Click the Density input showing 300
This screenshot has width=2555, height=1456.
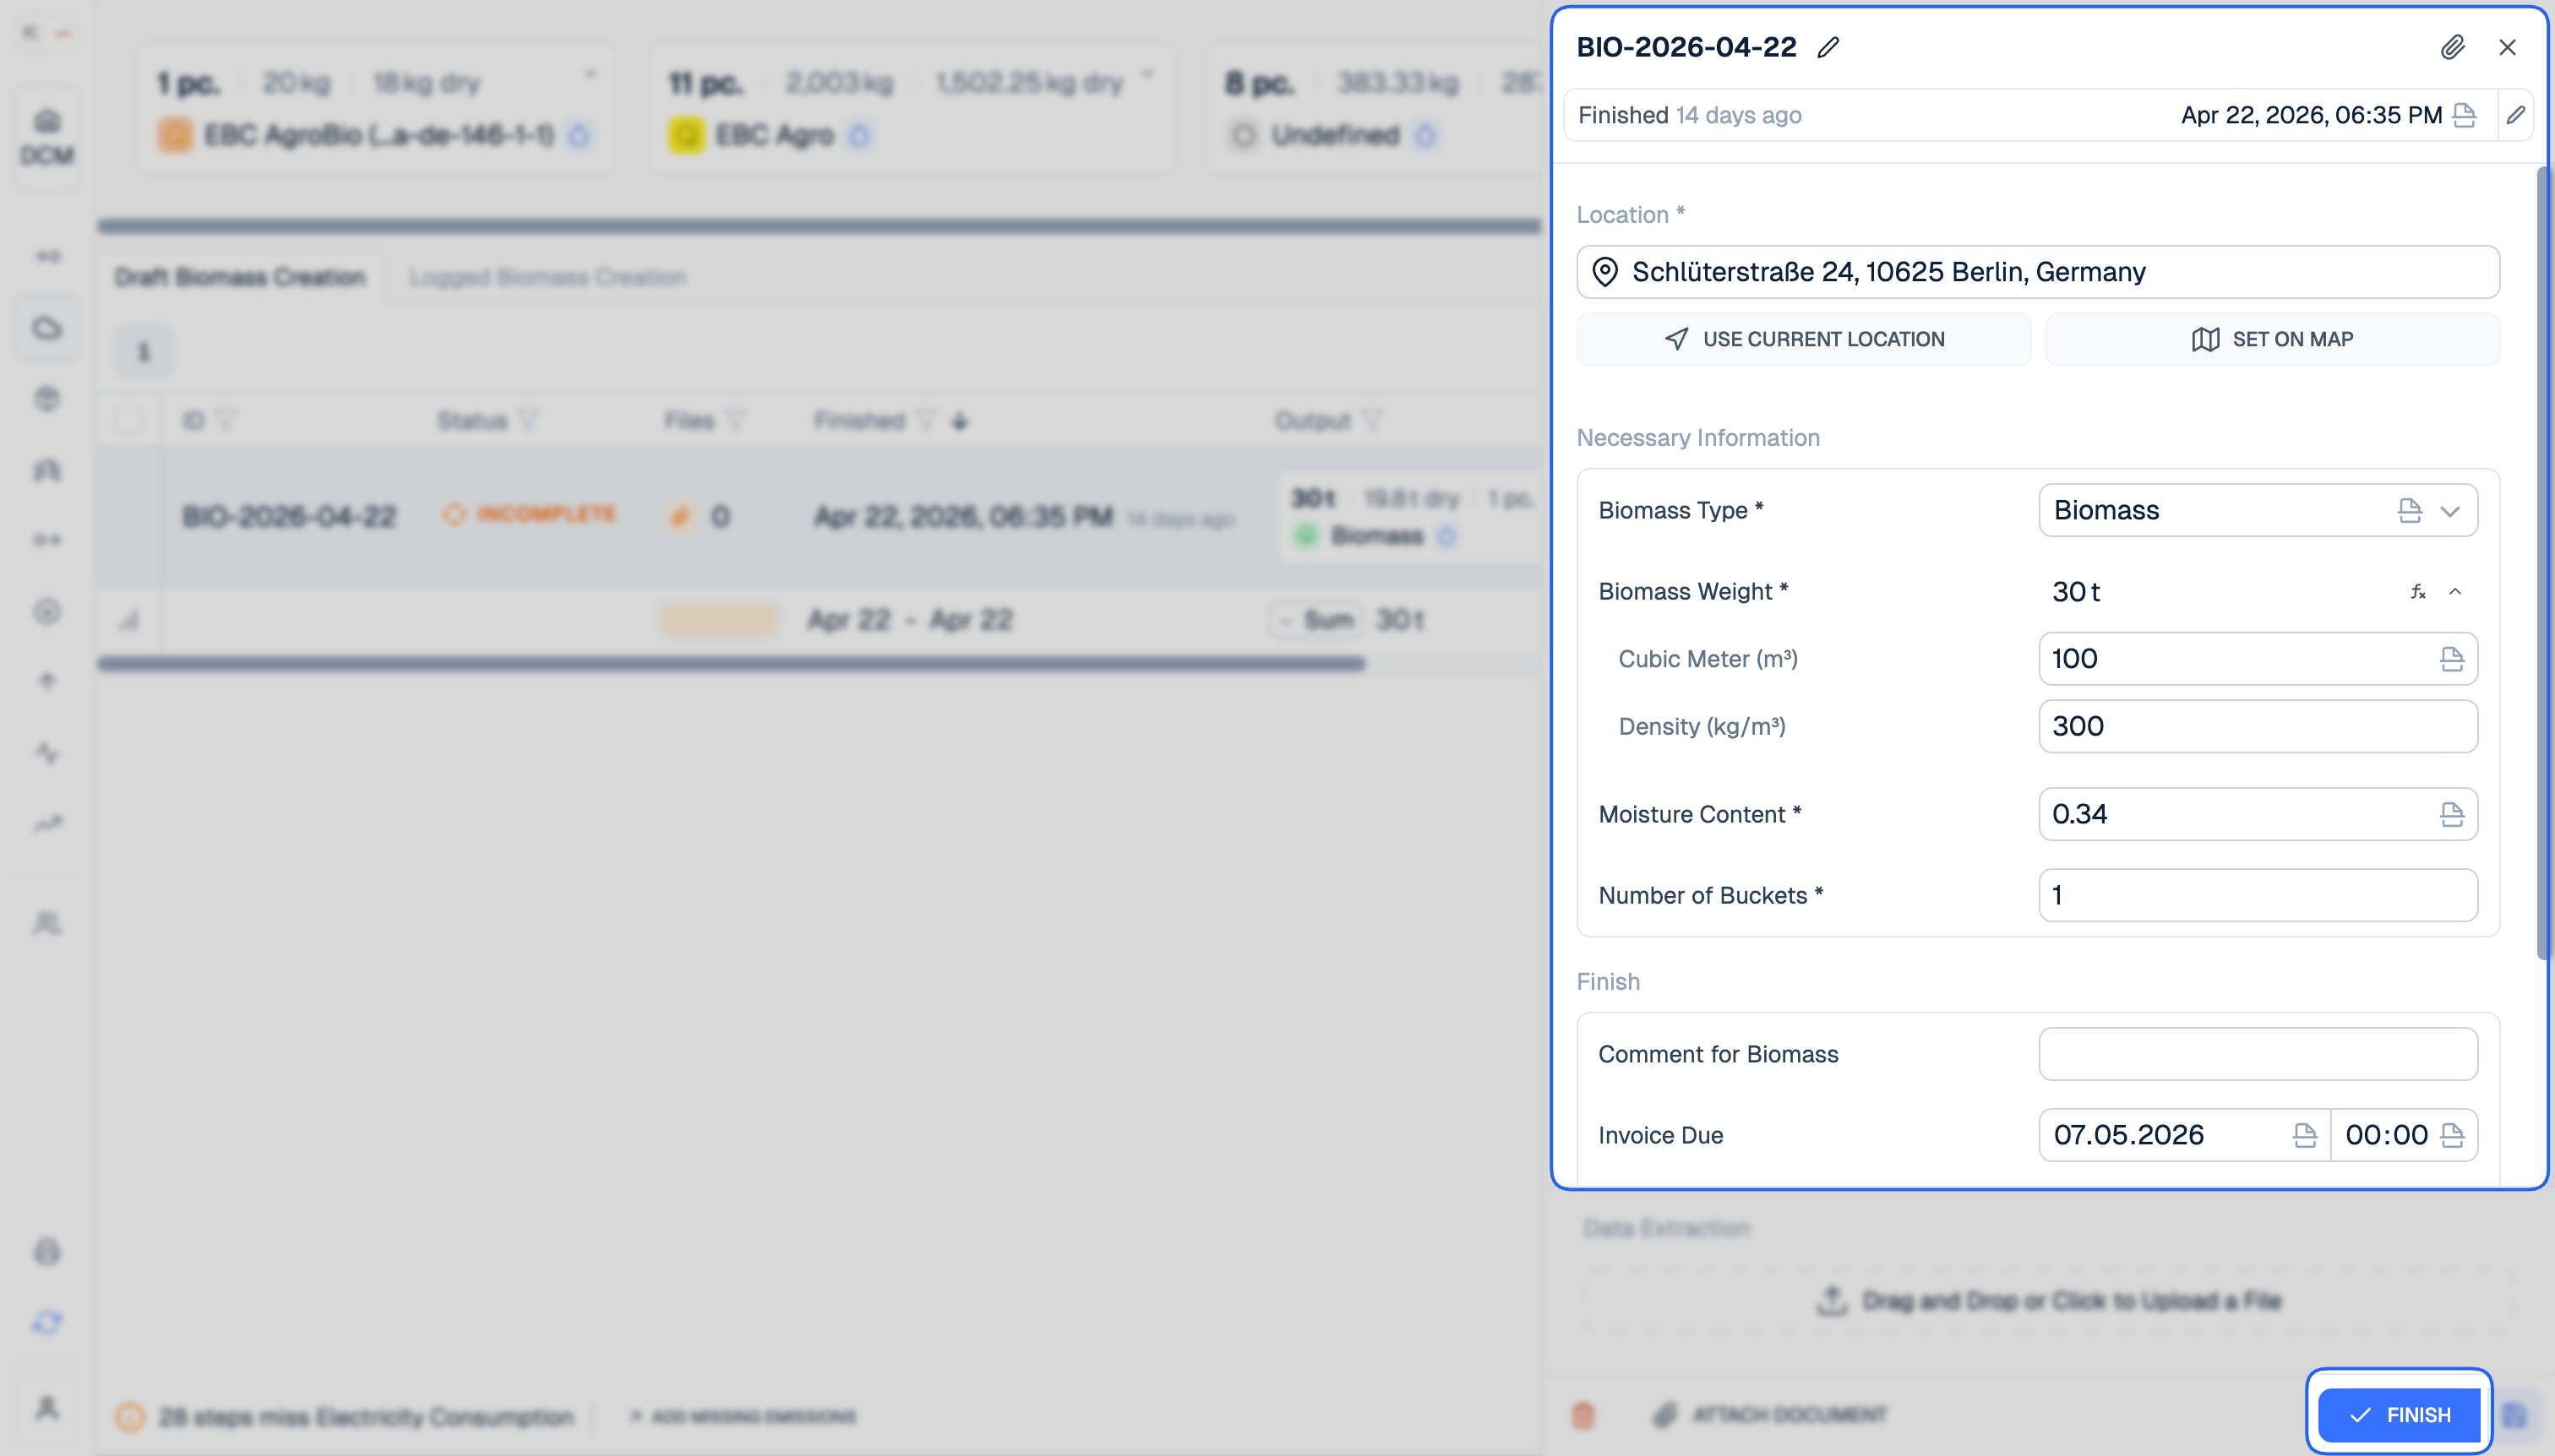pyautogui.click(x=2258, y=726)
